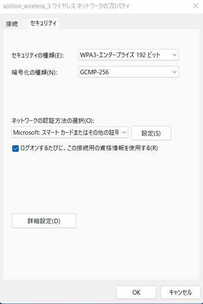
Task: Focus the selected text Microsoft: スマート カードまたはその他の証明
Action: click(x=66, y=133)
